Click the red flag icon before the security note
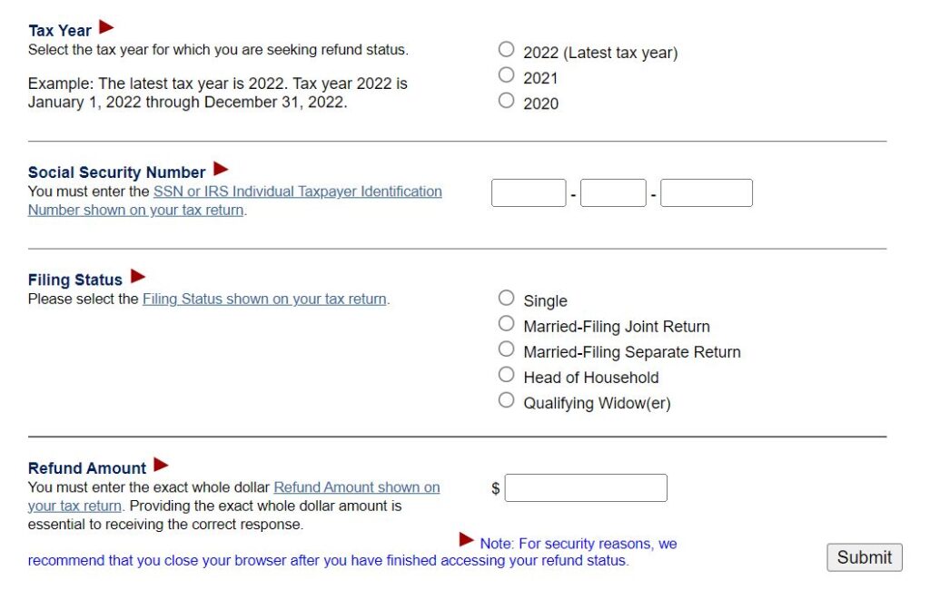Screen dimensions: 930x590 pyautogui.click(x=466, y=538)
